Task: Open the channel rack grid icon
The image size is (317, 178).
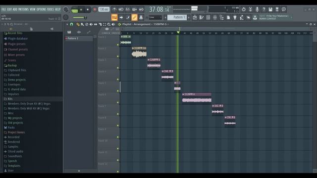Action: (x=208, y=18)
